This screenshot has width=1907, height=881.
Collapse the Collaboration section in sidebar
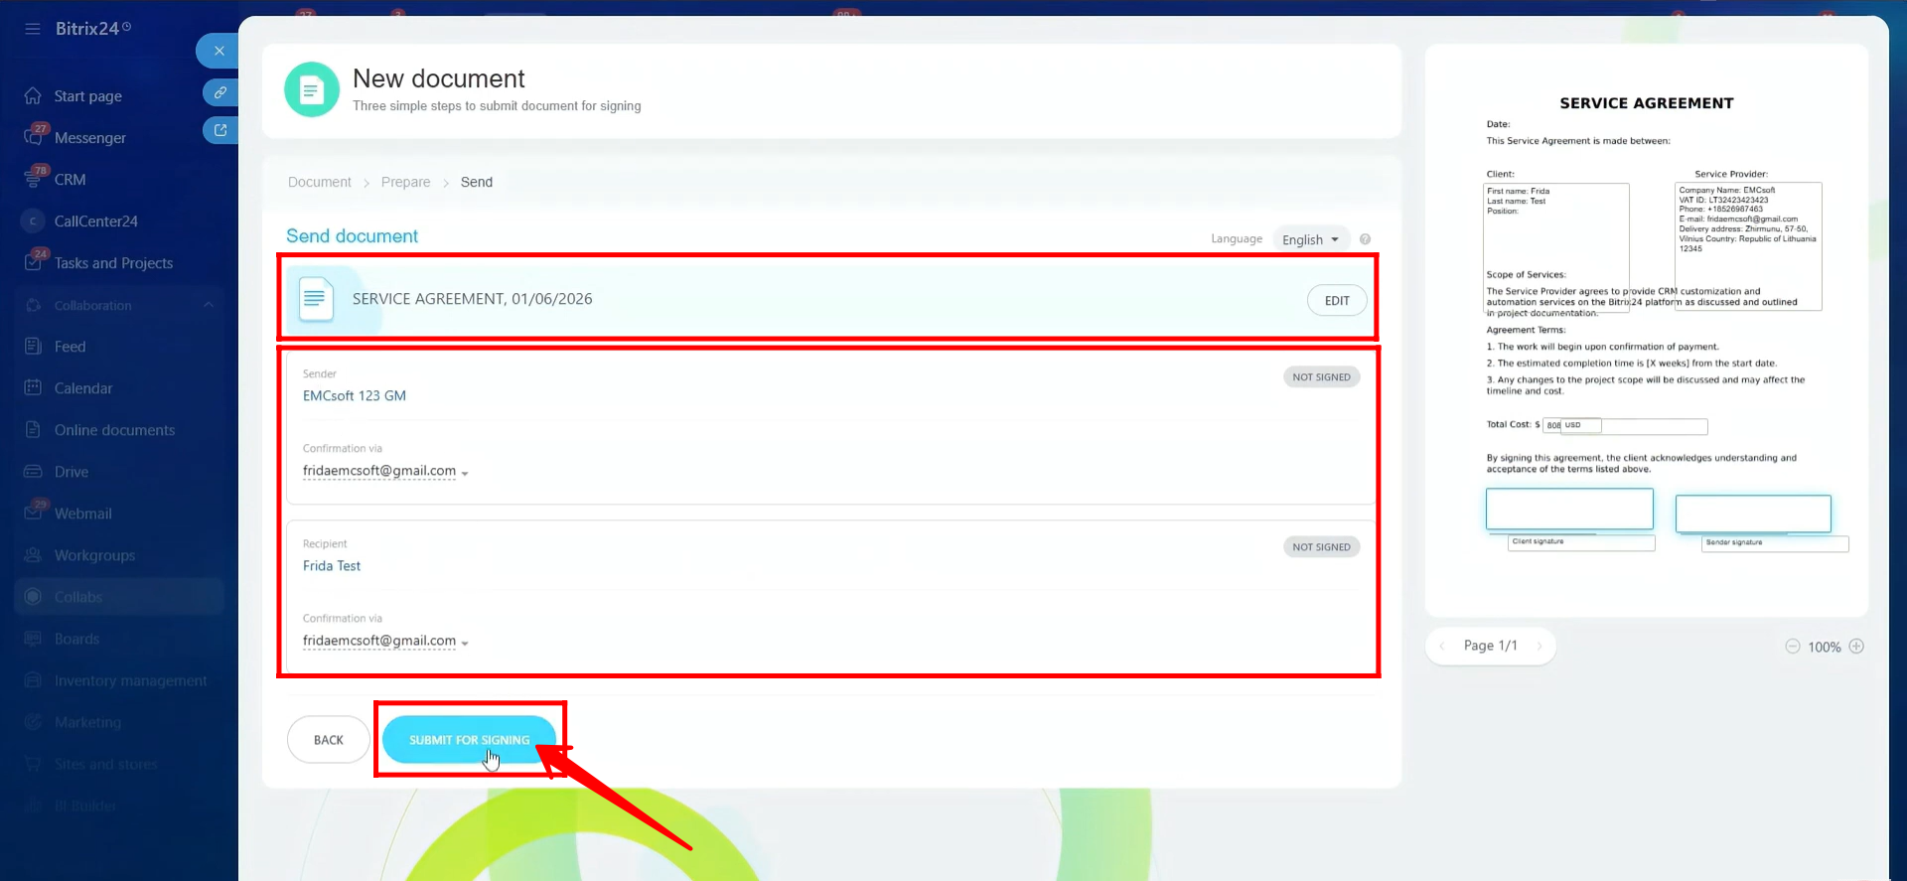click(209, 305)
